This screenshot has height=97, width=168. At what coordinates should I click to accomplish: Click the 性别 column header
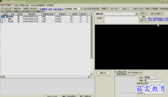(x=20, y=14)
